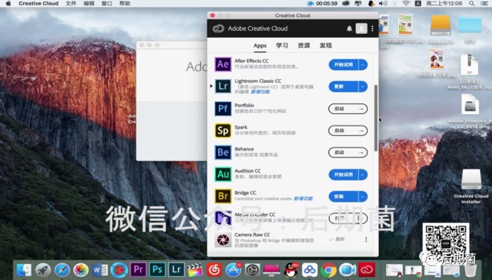Open Google Chrome from the Dock
492x280 pixels.
point(329,270)
